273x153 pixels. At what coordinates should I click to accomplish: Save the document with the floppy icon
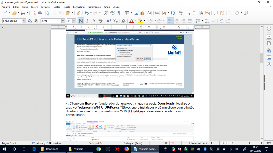coord(23,13)
